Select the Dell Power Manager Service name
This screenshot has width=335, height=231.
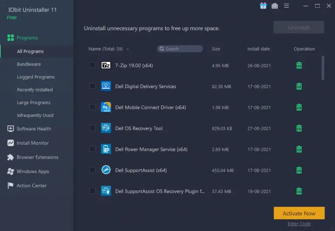coord(151,149)
